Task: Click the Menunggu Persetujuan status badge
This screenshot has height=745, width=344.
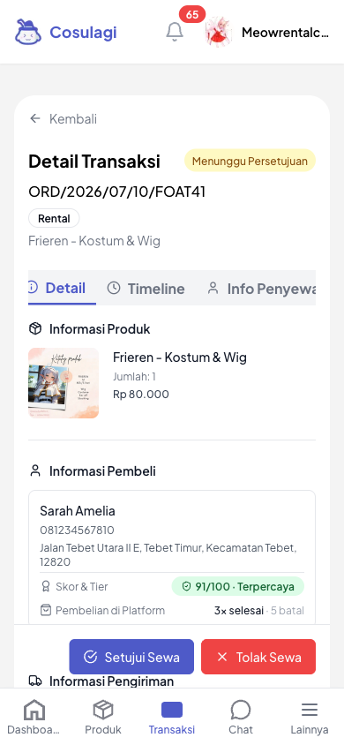Action: [250, 161]
